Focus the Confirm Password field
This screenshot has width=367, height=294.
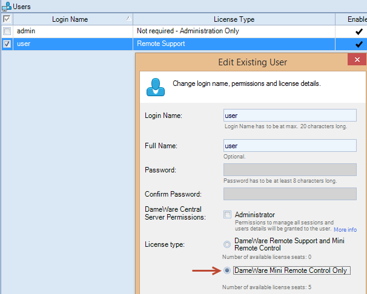click(289, 194)
